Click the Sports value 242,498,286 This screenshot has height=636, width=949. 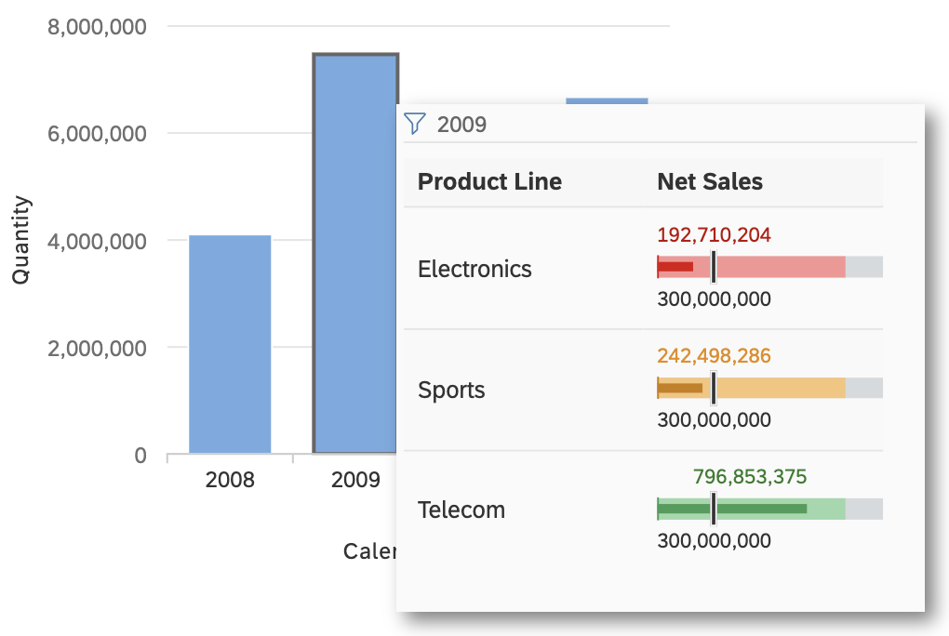point(715,356)
